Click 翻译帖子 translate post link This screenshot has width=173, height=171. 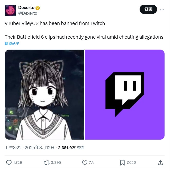(12, 44)
